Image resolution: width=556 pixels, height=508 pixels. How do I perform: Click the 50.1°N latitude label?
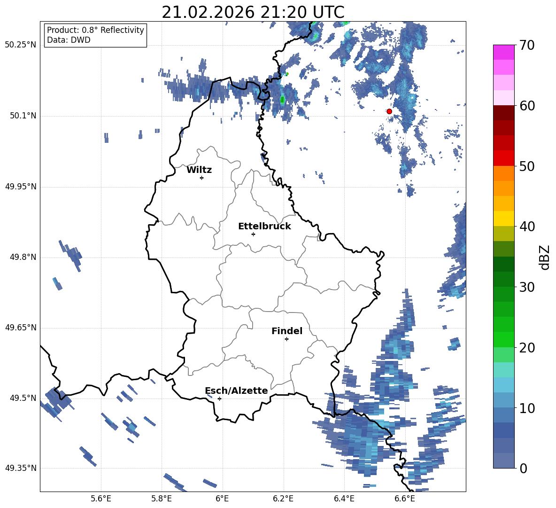[x=23, y=116]
